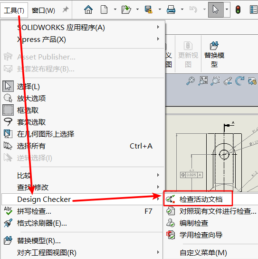Expand the Save dropdown arrow
Screen dimensions: 258x259
pos(160,10)
